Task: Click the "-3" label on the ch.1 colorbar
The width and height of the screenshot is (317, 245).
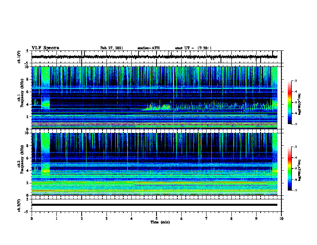Action: click(295, 81)
